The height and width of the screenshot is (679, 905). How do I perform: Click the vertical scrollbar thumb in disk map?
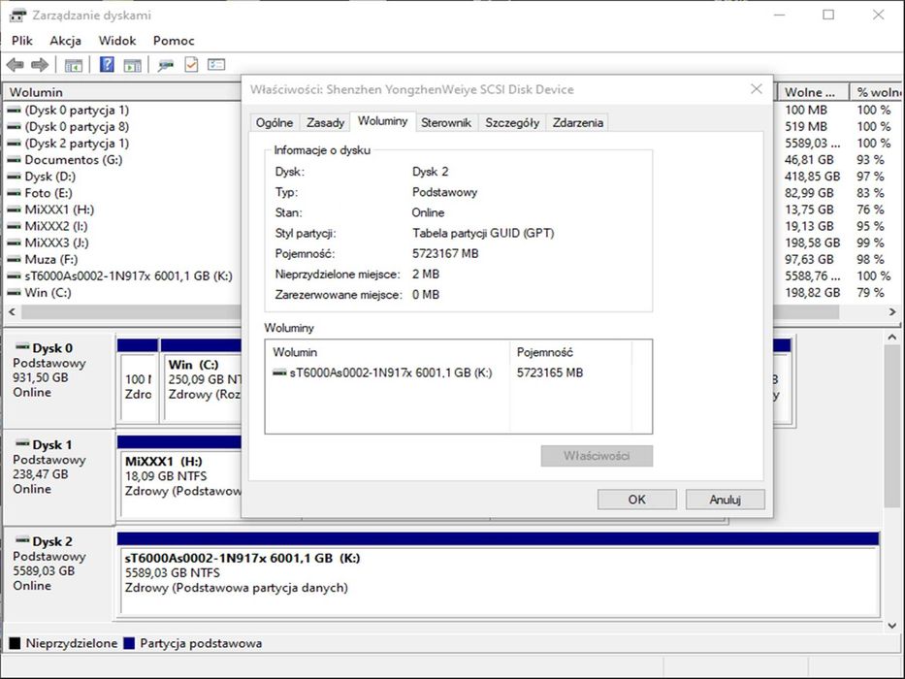coord(892,427)
